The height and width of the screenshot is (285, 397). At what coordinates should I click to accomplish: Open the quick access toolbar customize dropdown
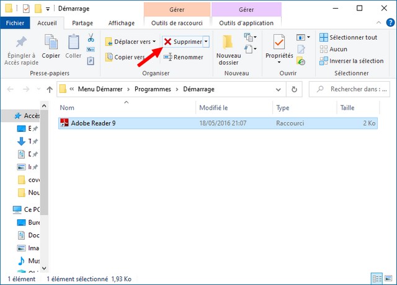48,9
